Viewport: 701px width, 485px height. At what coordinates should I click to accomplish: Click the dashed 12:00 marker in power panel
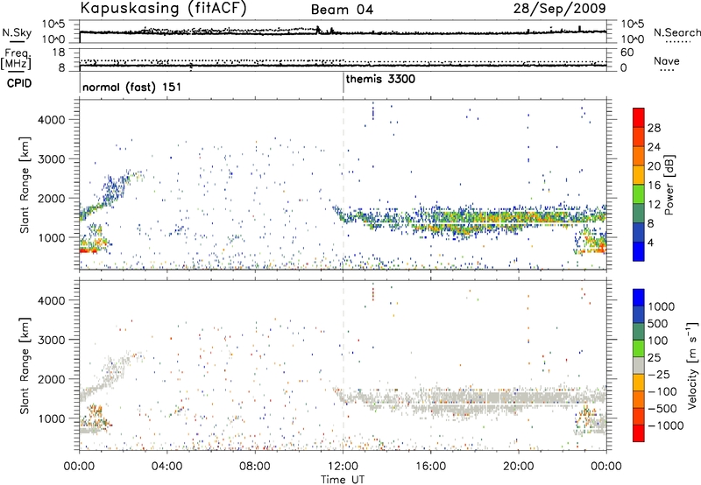[343, 185]
